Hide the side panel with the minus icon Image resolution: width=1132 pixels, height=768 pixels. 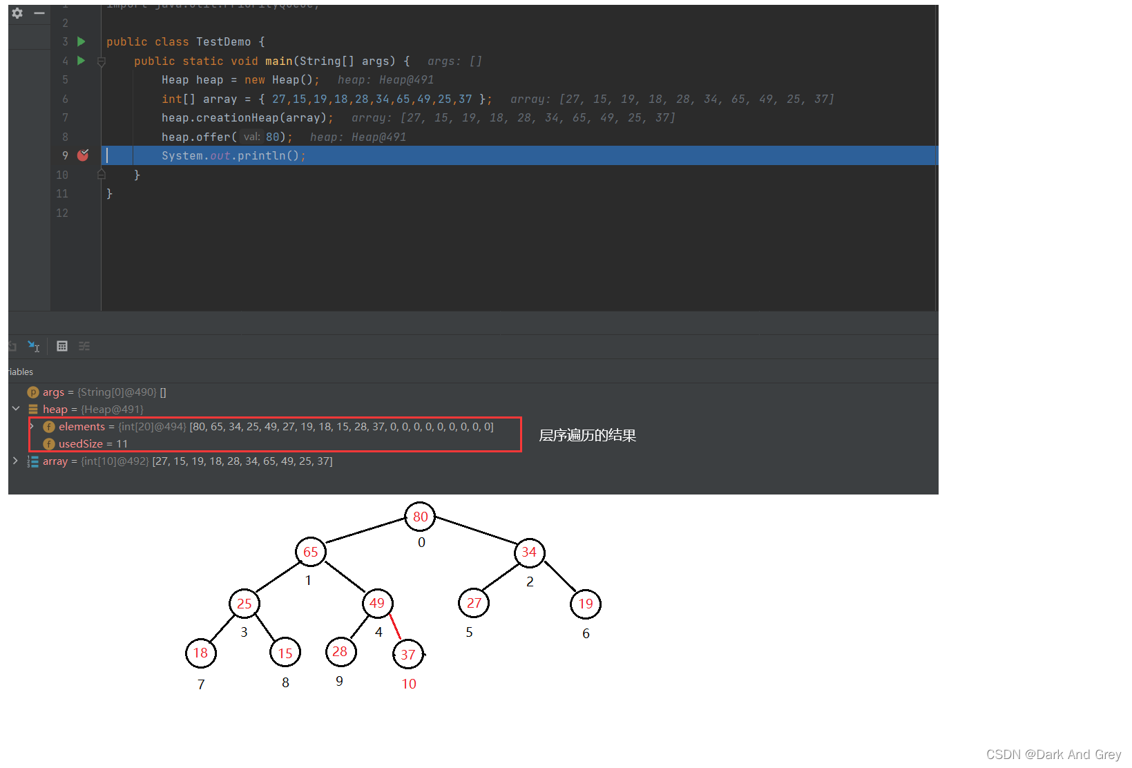[39, 13]
